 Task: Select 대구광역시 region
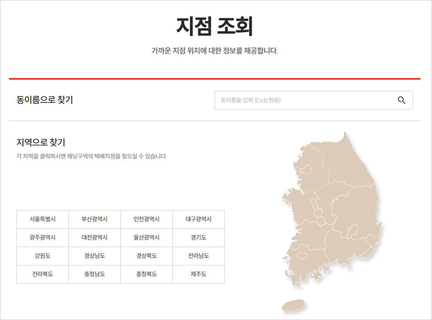[198, 219]
